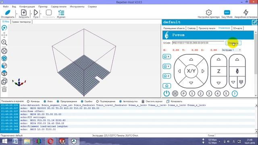Edit printer name pencil icon
The width and height of the screenshot is (258, 145).
(254, 22)
